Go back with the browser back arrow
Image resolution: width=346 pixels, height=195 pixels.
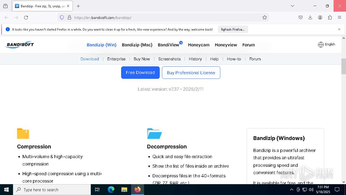coord(6,18)
